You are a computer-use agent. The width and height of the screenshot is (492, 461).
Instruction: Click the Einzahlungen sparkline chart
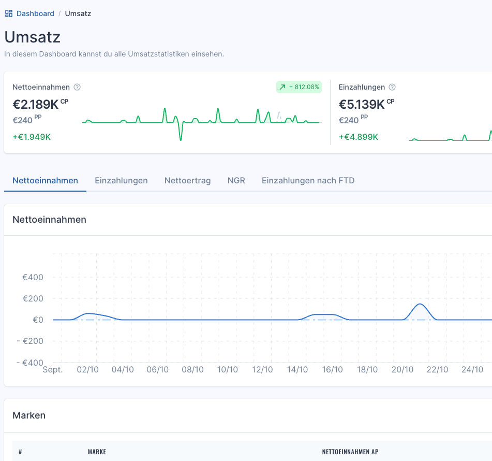450,135
